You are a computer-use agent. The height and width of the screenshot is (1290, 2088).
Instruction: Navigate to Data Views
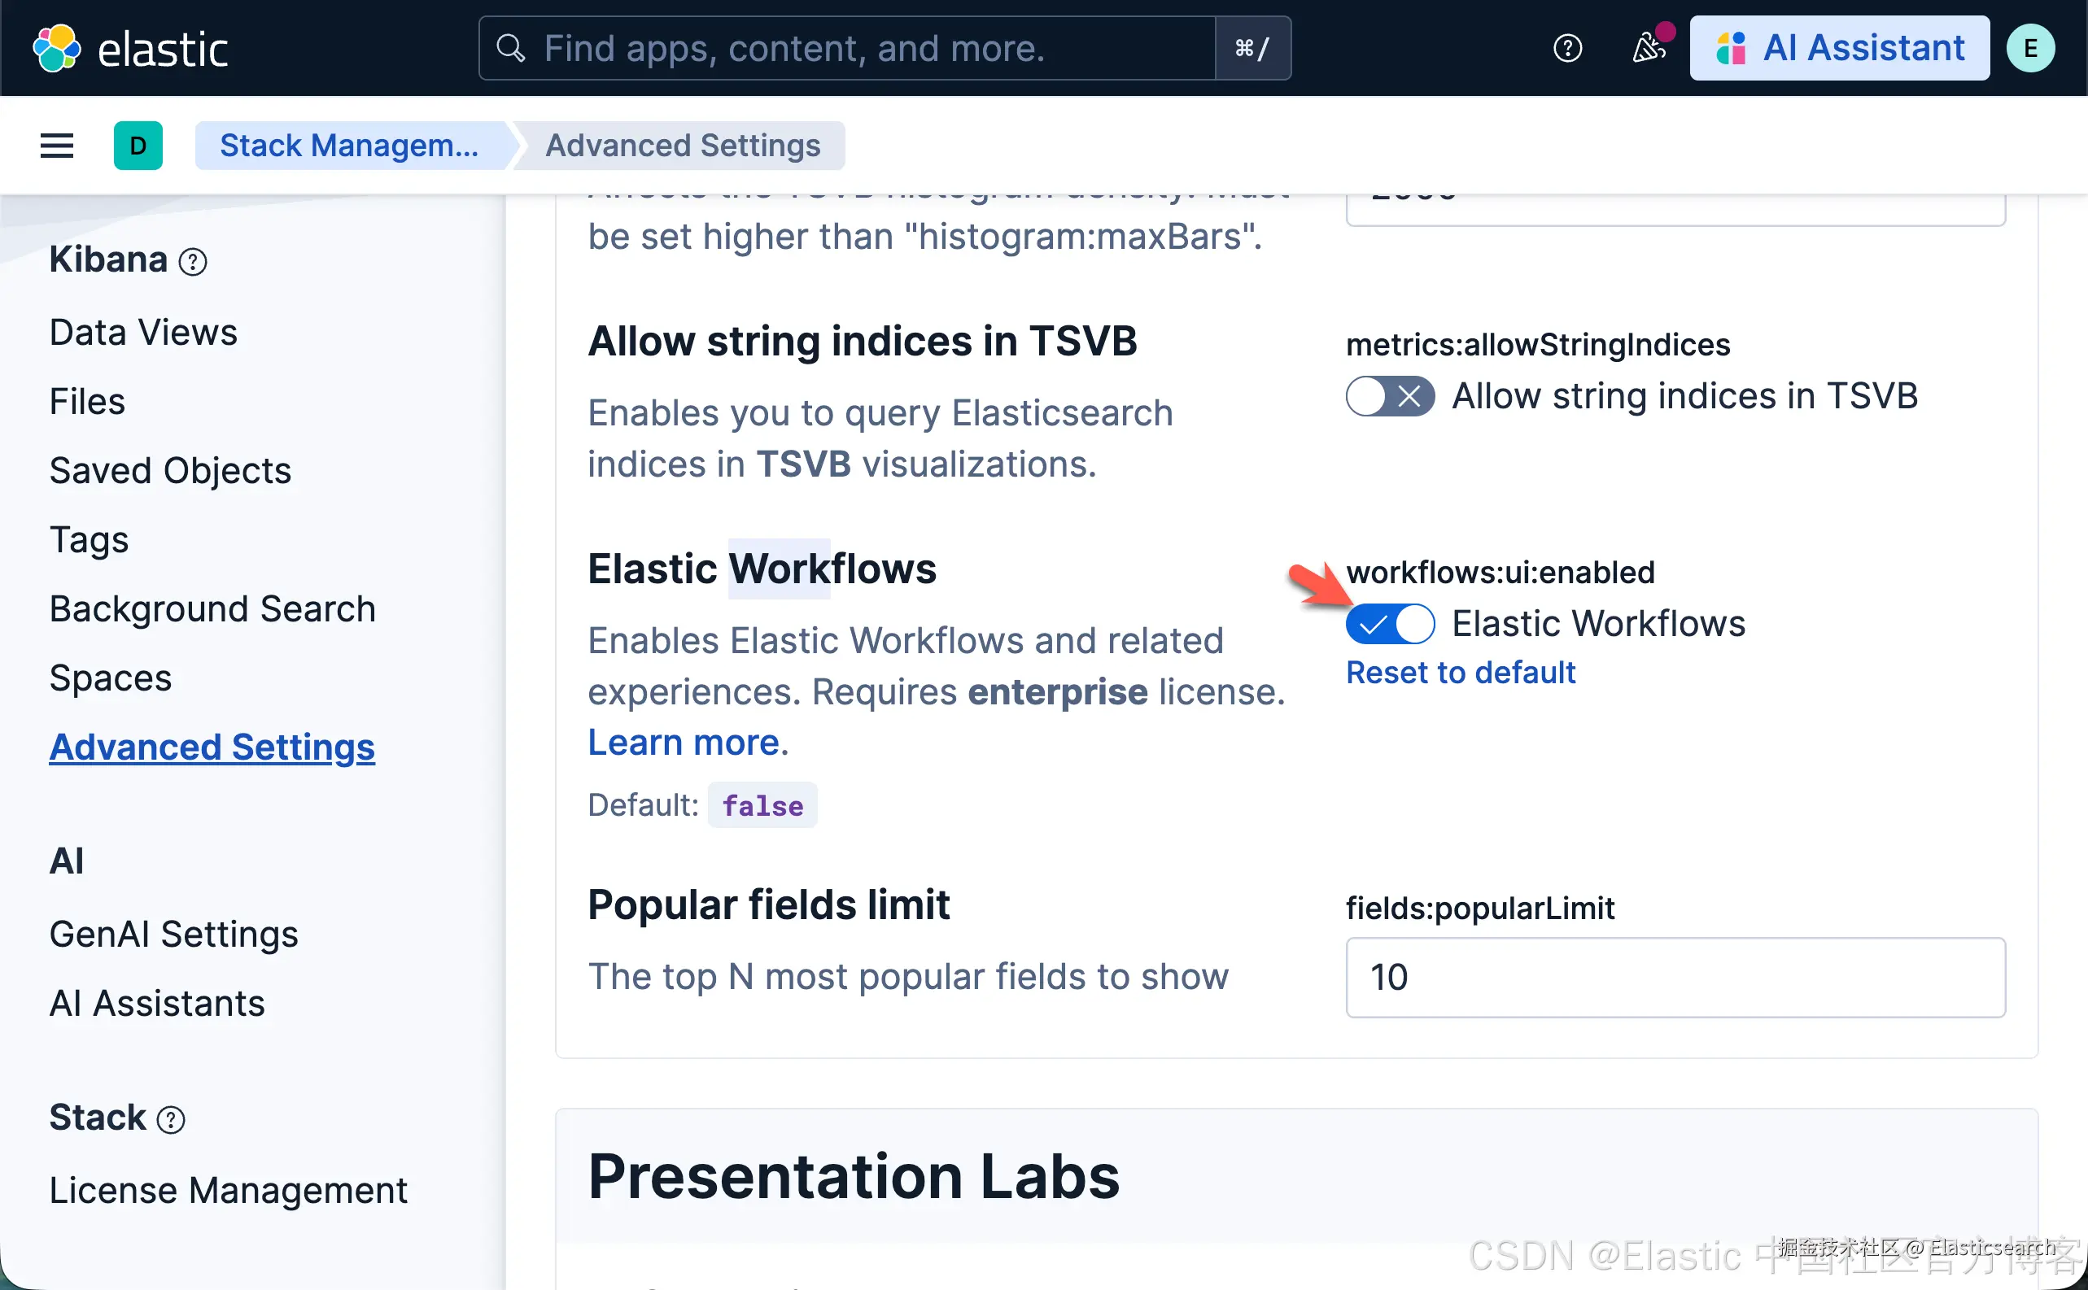point(143,333)
